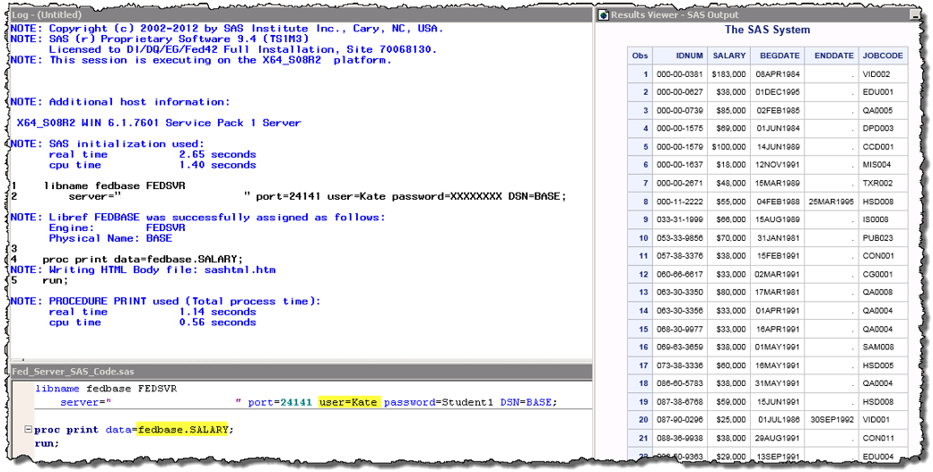This screenshot has height=472, width=933.
Task: Click highlighted fedbase.SALARY in editor
Action: click(184, 430)
